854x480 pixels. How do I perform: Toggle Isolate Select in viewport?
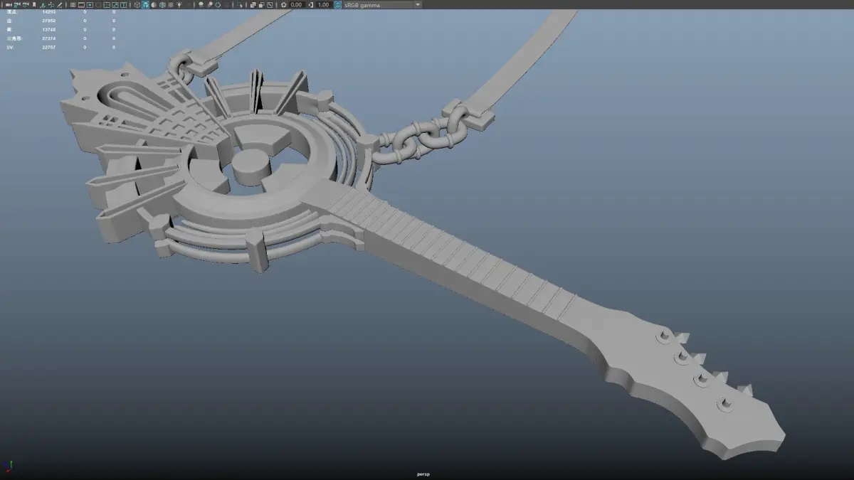[240, 4]
